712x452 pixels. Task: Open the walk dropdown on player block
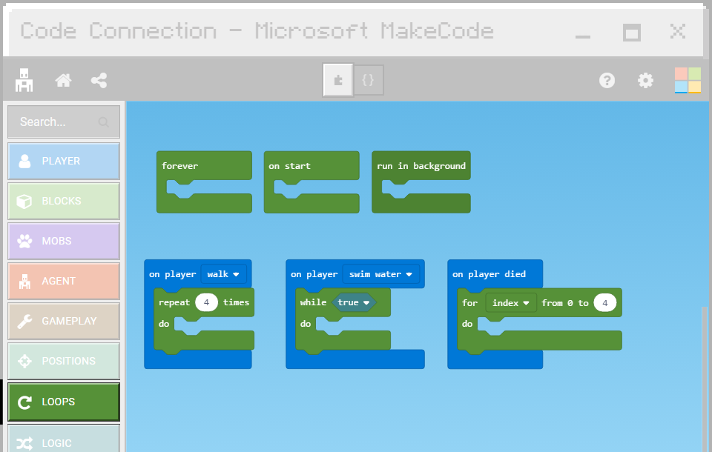click(x=223, y=274)
